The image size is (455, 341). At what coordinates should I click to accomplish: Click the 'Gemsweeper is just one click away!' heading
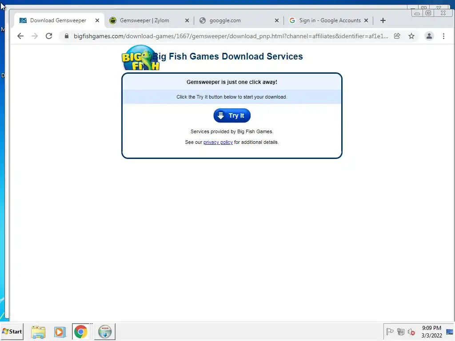click(x=232, y=82)
